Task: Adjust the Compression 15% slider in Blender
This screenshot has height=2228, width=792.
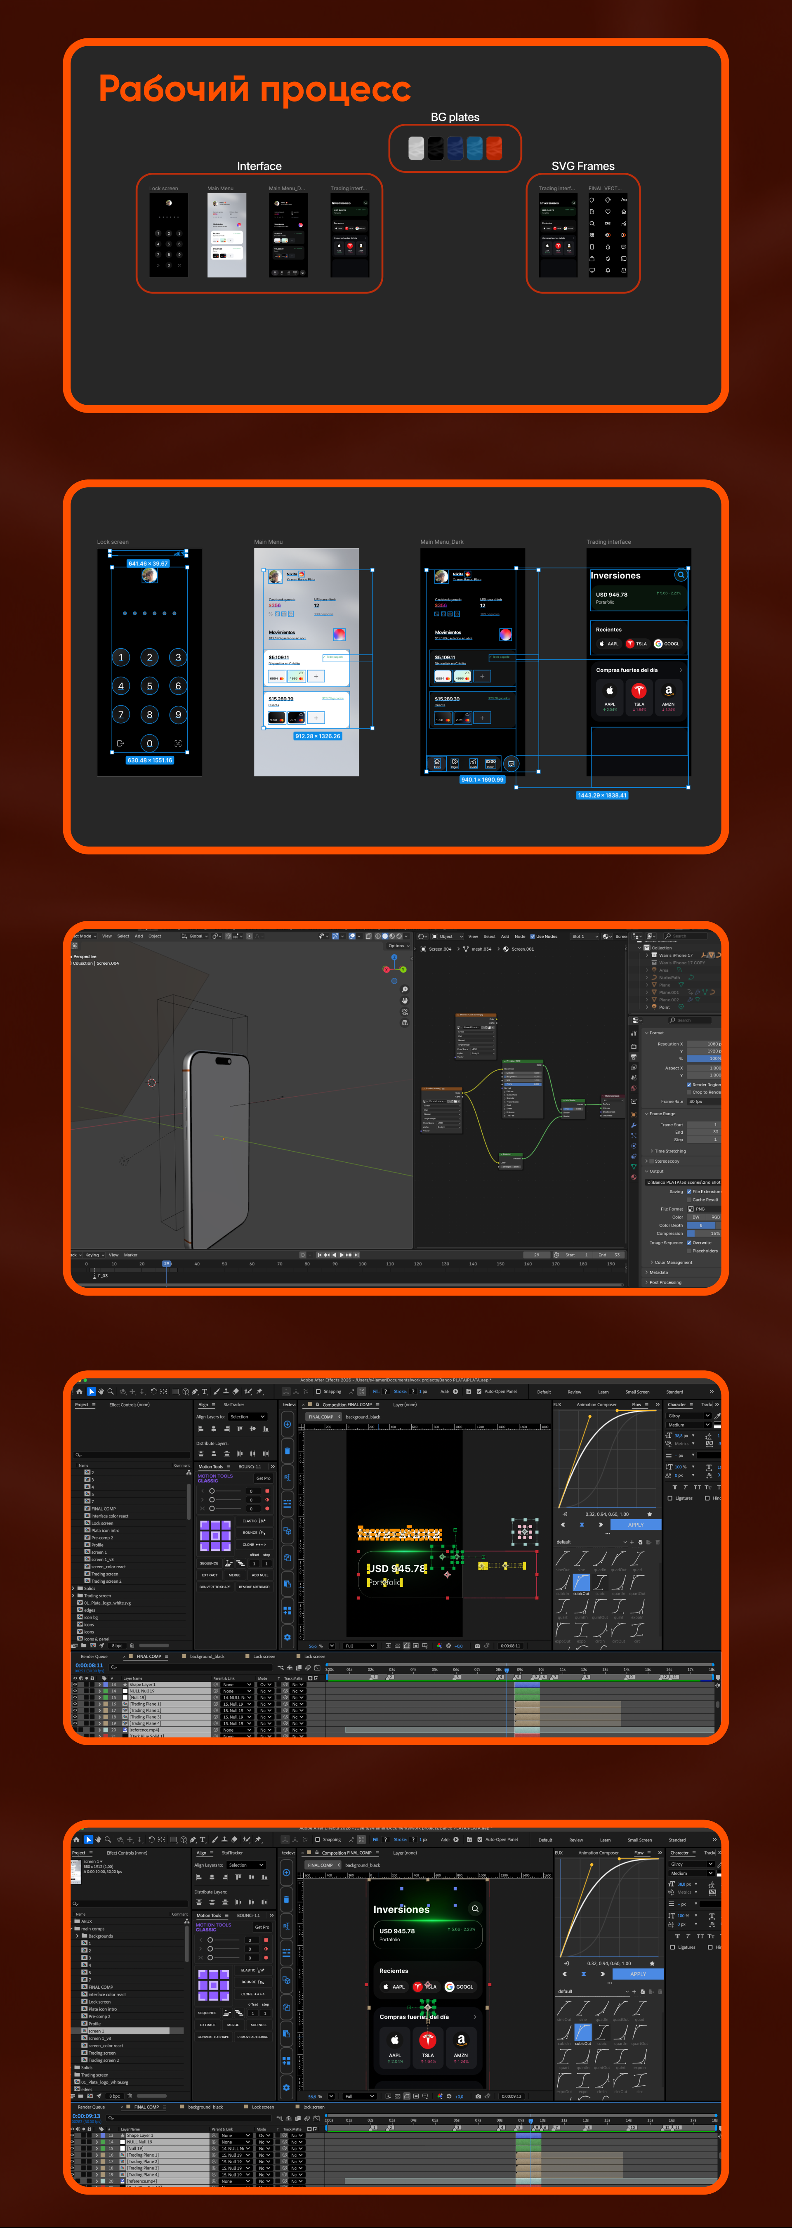Action: point(703,1233)
